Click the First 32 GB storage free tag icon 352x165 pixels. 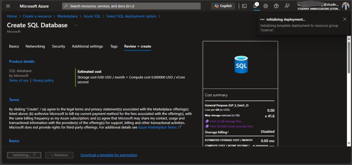207,121
